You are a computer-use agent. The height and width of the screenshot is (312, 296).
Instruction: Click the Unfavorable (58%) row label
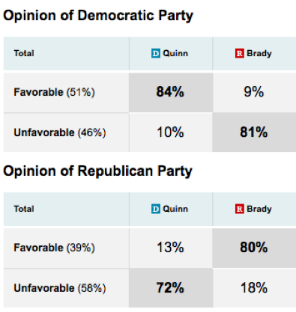click(60, 288)
